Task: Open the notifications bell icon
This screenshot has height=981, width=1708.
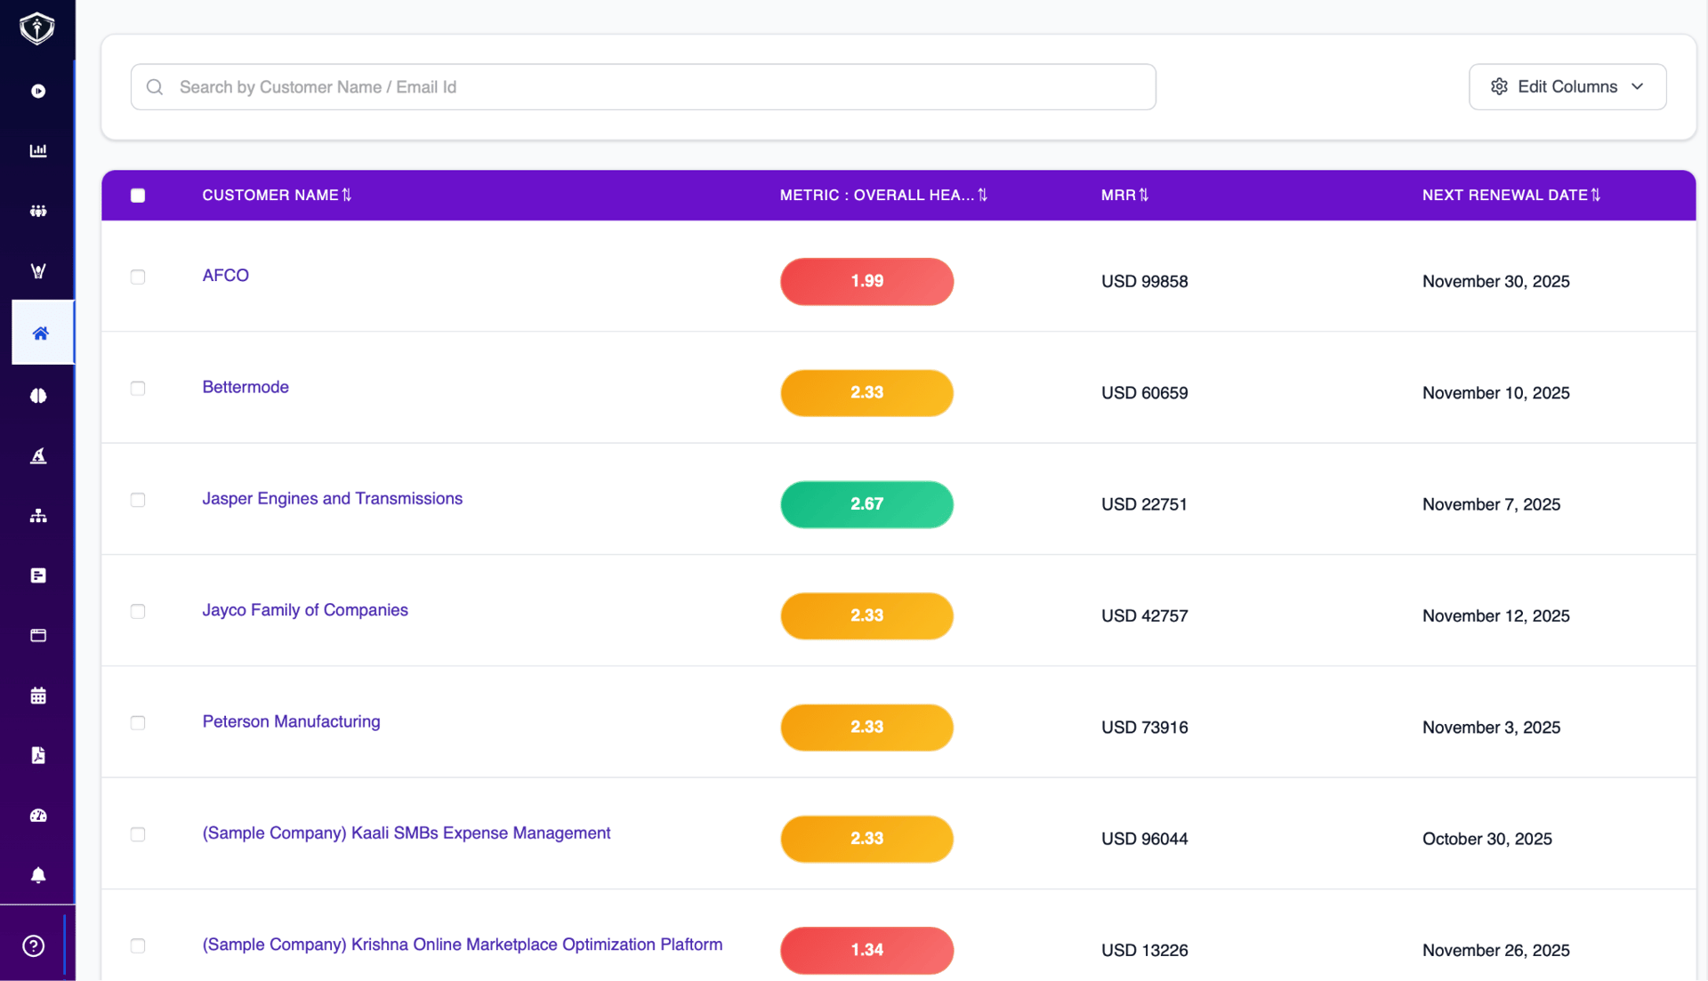Action: [x=38, y=875]
